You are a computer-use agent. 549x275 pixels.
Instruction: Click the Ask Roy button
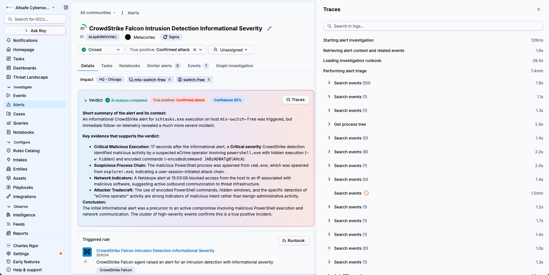[35, 30]
